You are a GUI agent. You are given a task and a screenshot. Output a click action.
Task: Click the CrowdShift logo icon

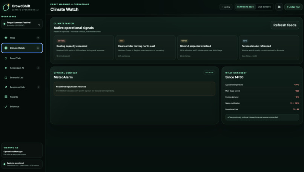click(x=6, y=8)
